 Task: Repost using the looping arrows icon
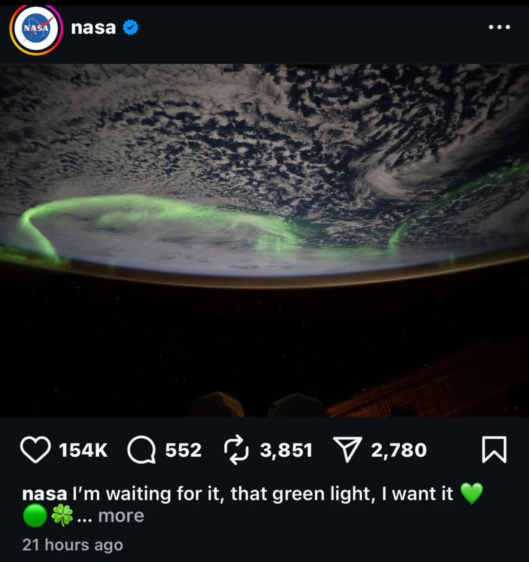click(x=237, y=450)
